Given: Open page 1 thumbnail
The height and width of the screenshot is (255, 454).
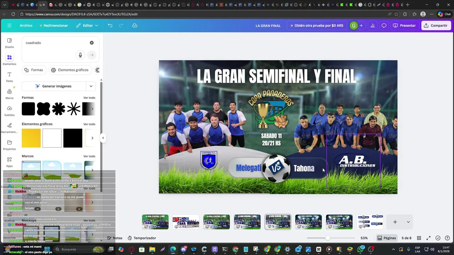Looking at the screenshot, I should click(x=155, y=222).
